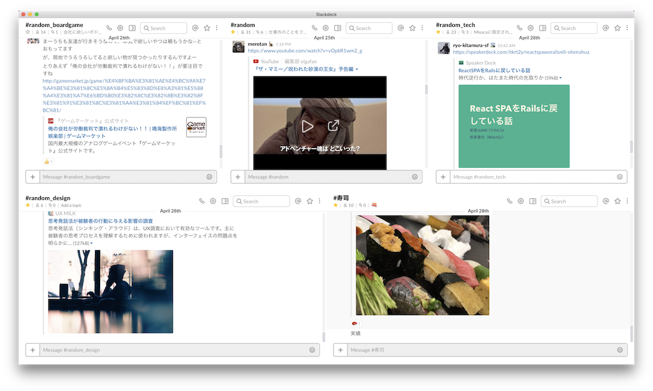Open the speakerdeck.com link
The image size is (653, 391).
[521, 52]
